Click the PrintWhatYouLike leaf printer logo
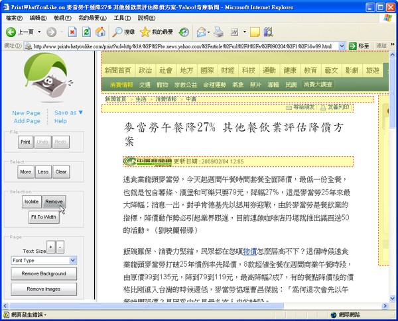Image resolution: width=398 pixels, height=321 pixels. (48, 77)
